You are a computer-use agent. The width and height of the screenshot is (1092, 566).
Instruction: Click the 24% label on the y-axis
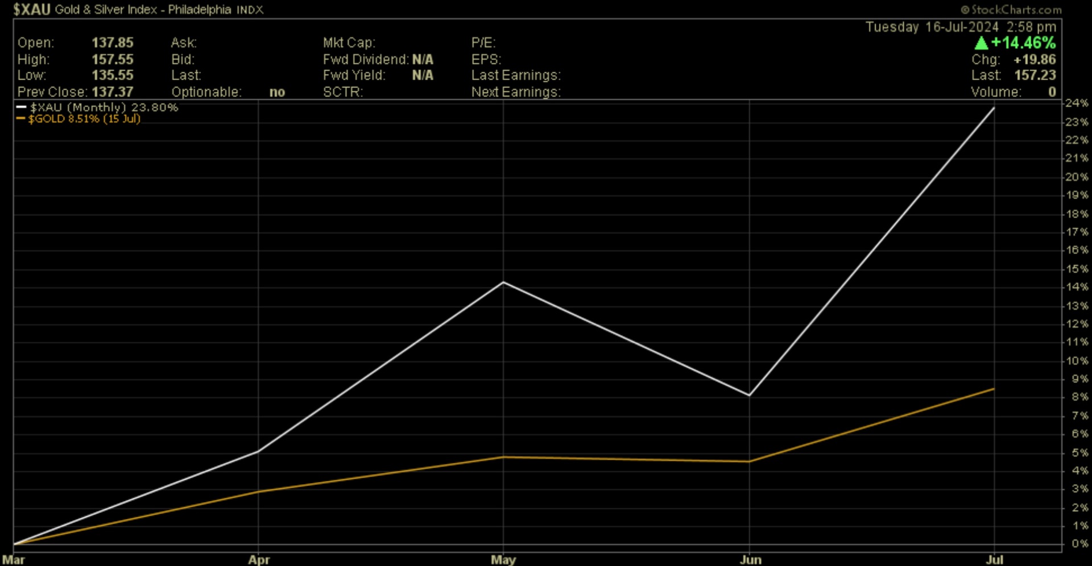pos(1077,103)
